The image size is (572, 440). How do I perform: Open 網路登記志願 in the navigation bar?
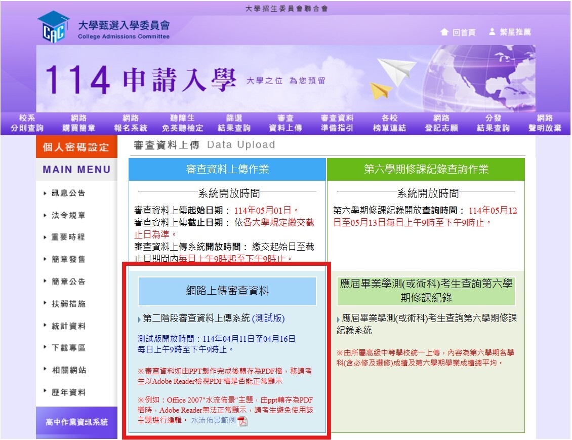(x=441, y=123)
